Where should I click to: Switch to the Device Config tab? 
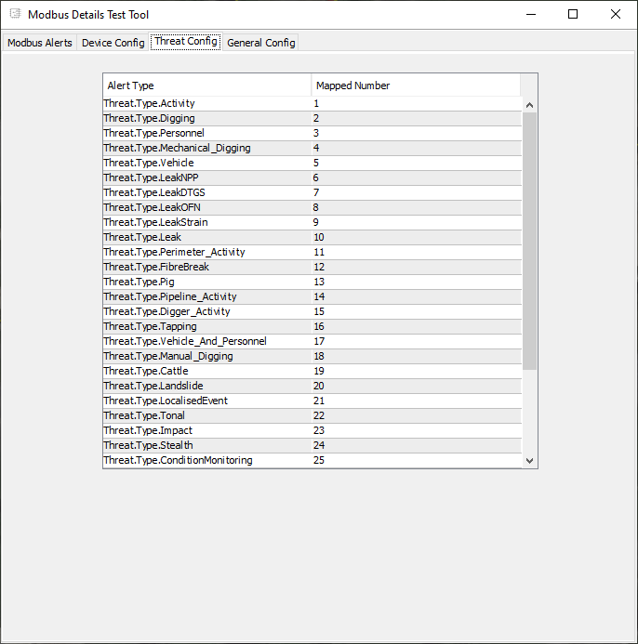tap(113, 43)
